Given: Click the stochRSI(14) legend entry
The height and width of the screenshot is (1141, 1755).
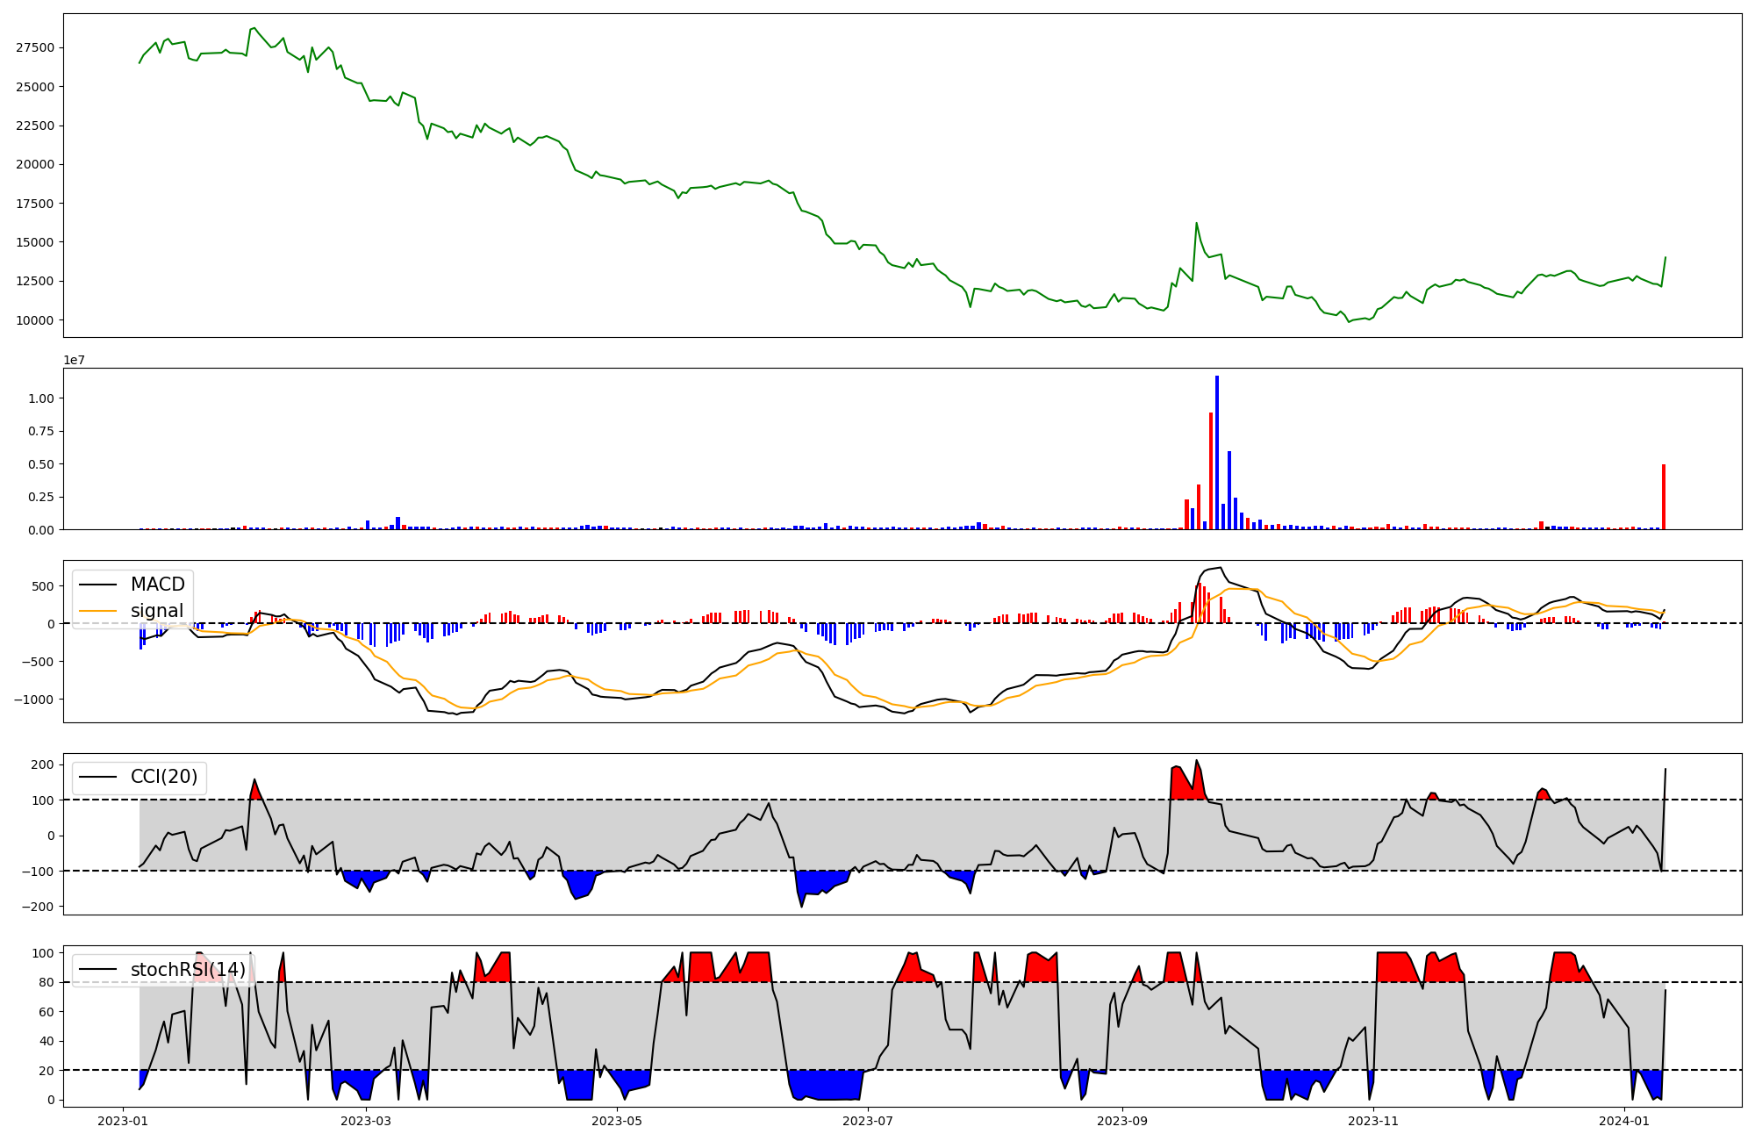Looking at the screenshot, I should click(x=187, y=970).
